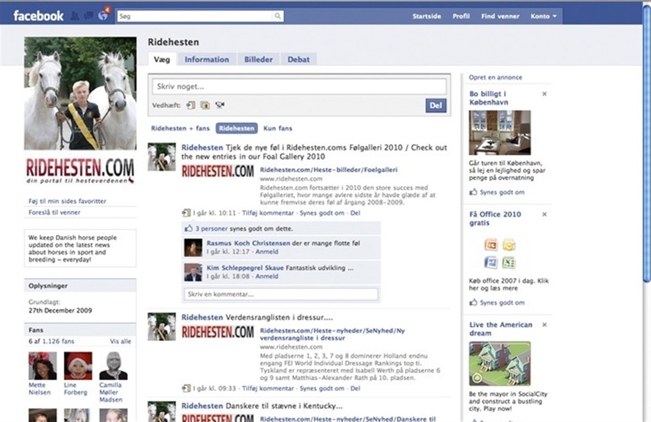Image resolution: width=651 pixels, height=422 pixels.
Task: Open the friend requests icon in header
Action: click(75, 16)
